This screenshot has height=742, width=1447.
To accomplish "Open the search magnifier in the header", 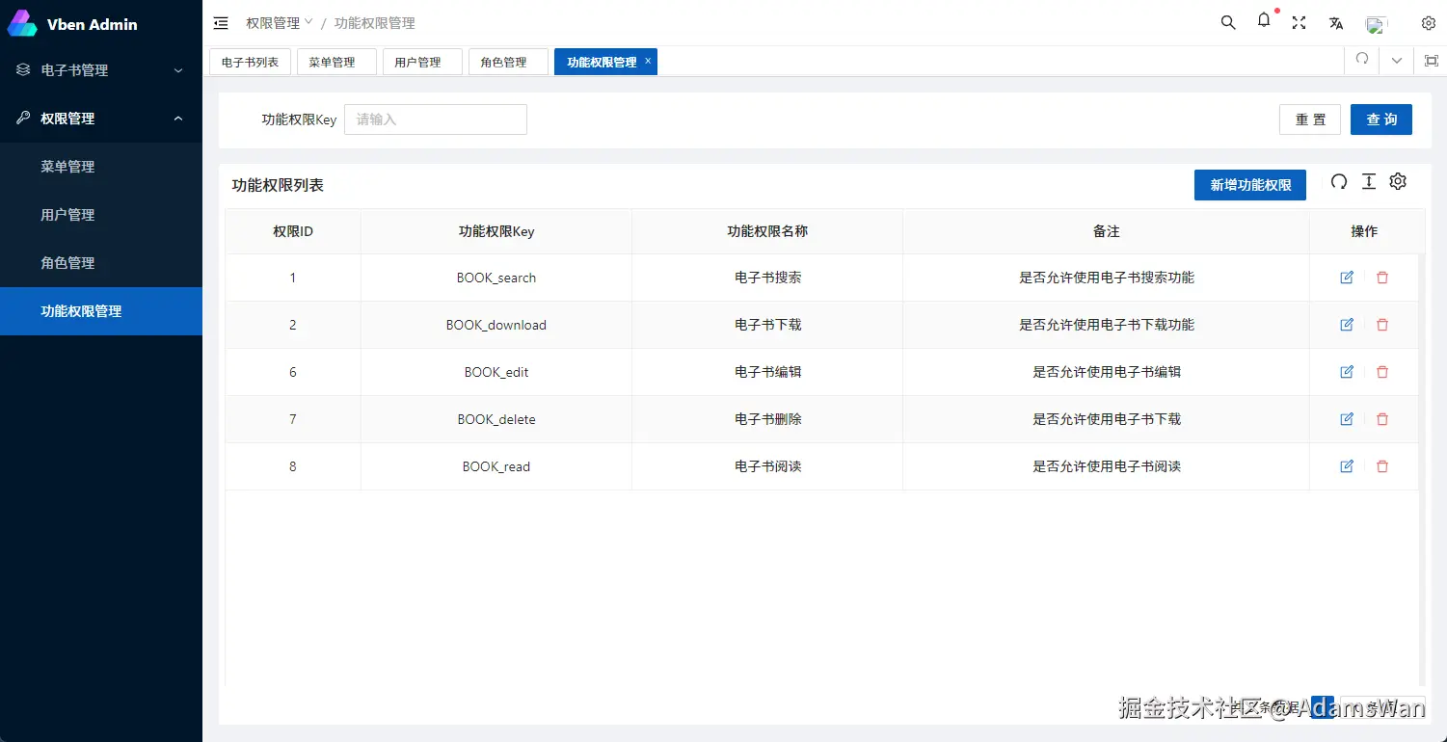I will (x=1228, y=23).
